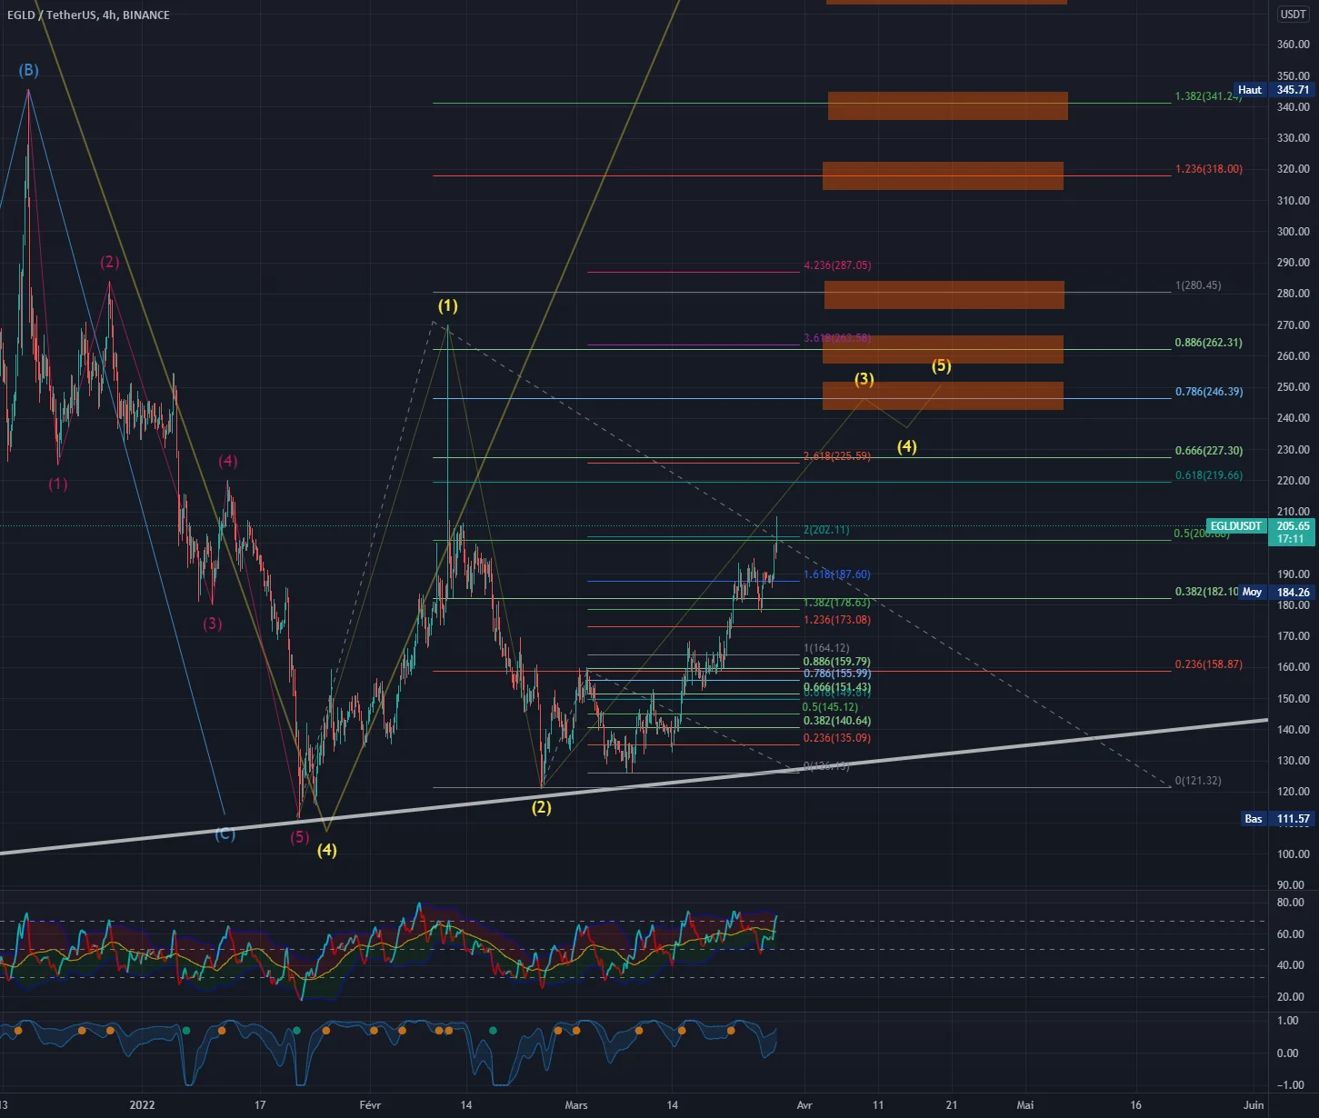The height and width of the screenshot is (1118, 1319).
Task: Click the 1.236(173.08) extension label
Action: tap(837, 620)
